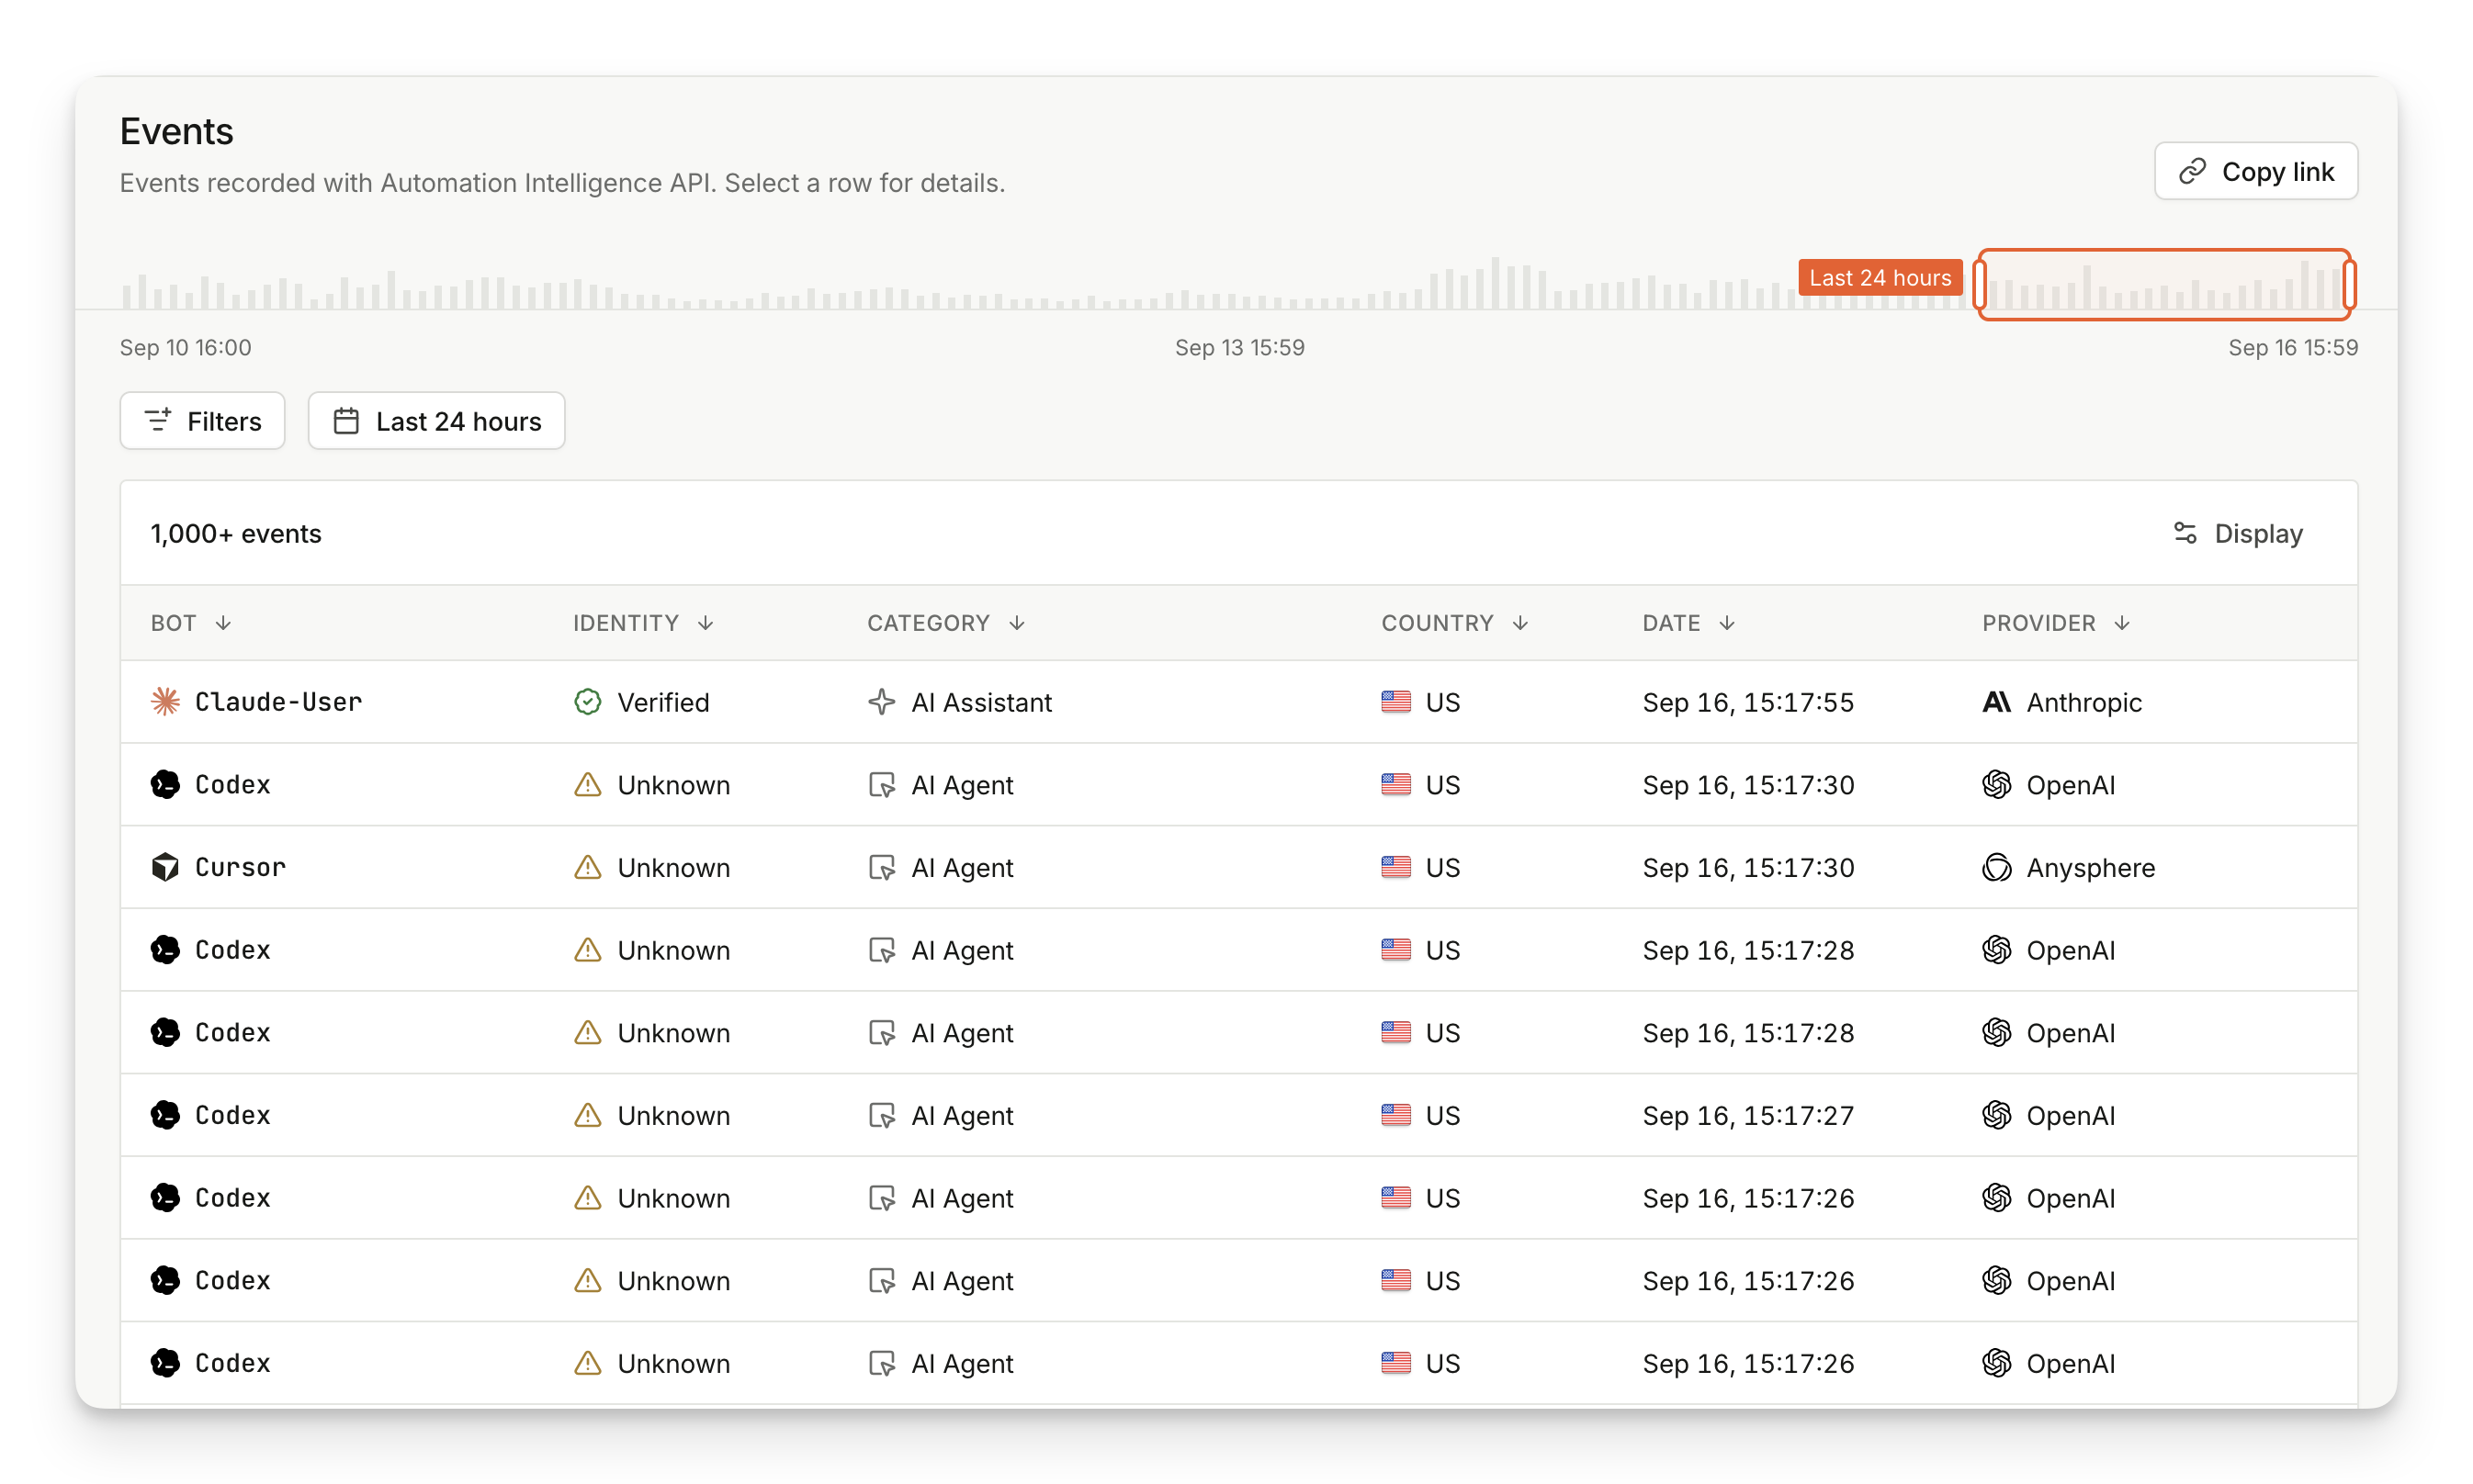Click the Cursor cube icon
Screen dimensions: 2473x1484
pos(165,867)
